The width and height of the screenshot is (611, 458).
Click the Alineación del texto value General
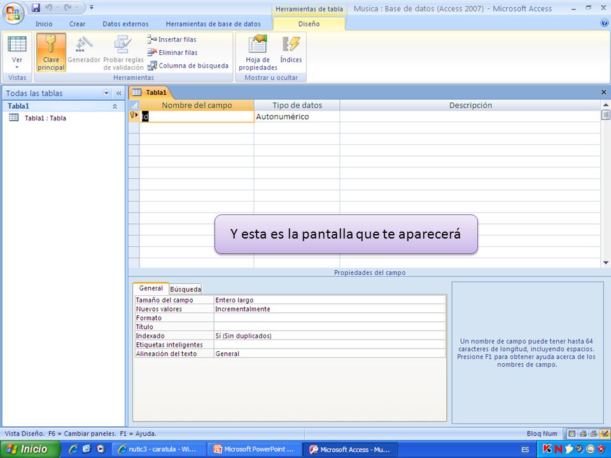coord(329,354)
